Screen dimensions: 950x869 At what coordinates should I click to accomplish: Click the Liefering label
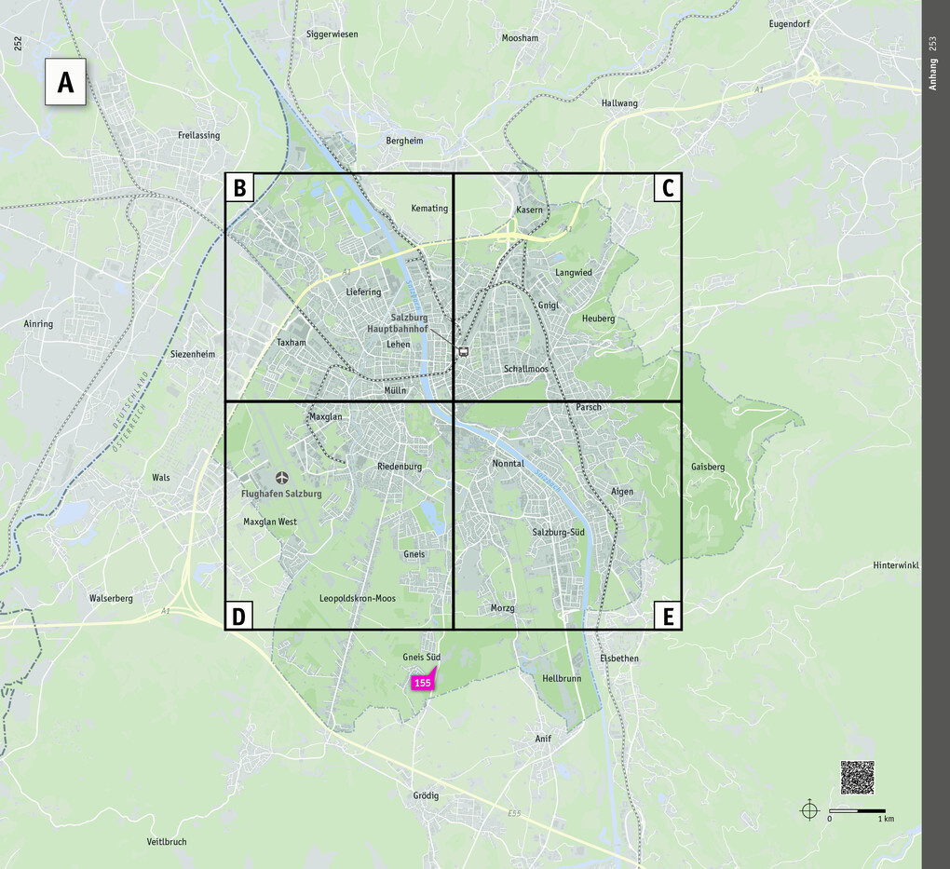[x=363, y=292]
